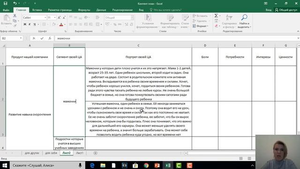This screenshot has height=169, width=300.
Task: Click the red font color swatch
Action: [x=61, y=24]
